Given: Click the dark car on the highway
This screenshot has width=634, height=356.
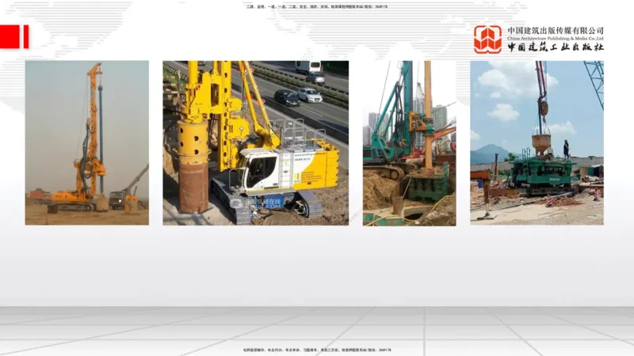Looking at the screenshot, I should tap(287, 98).
